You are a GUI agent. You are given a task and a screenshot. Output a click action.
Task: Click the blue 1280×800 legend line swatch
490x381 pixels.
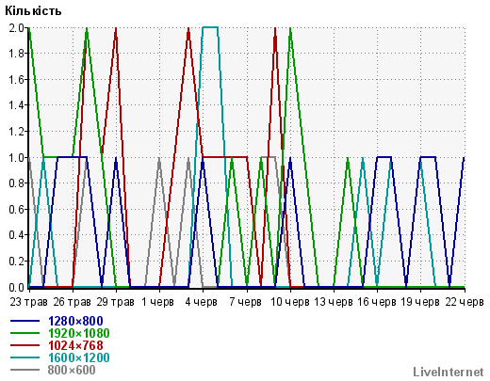tap(25, 321)
